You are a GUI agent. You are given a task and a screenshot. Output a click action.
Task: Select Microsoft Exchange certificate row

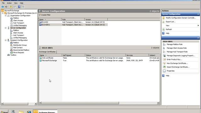click(99, 61)
